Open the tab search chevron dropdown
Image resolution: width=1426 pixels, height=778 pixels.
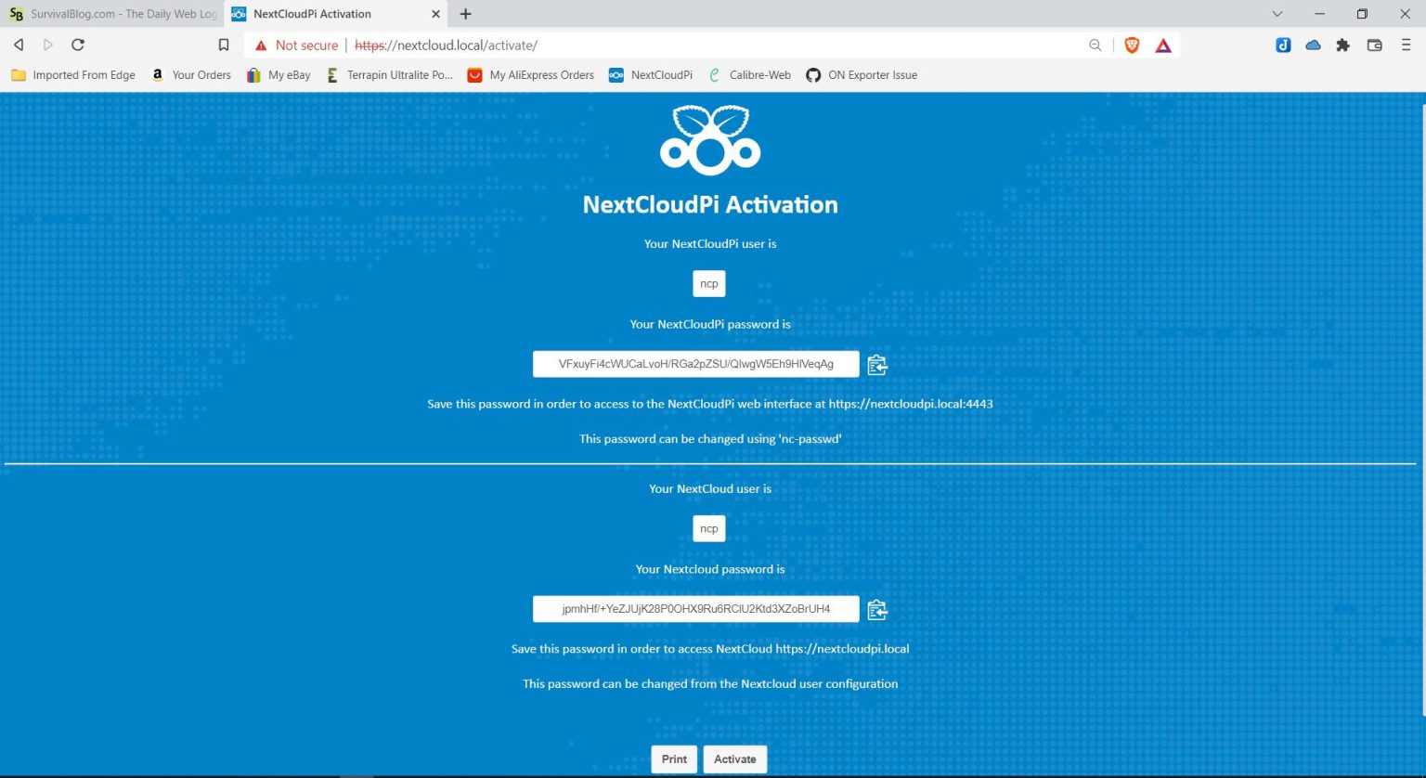pyautogui.click(x=1277, y=14)
